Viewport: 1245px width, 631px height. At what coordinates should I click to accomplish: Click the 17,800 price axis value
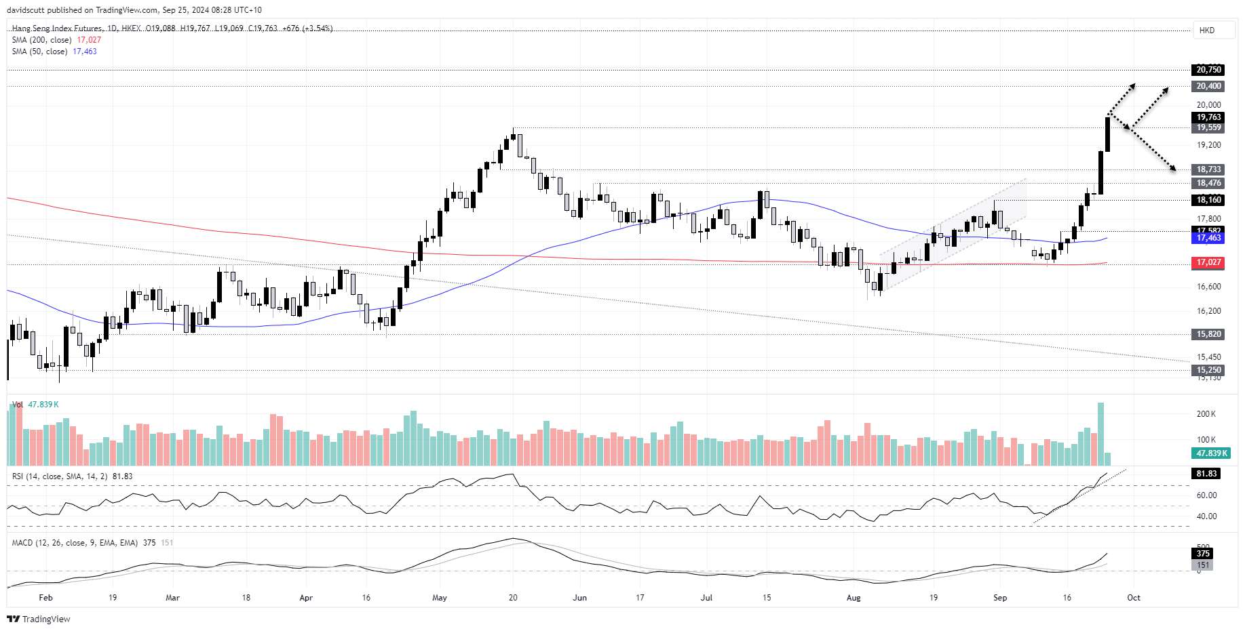1208,219
